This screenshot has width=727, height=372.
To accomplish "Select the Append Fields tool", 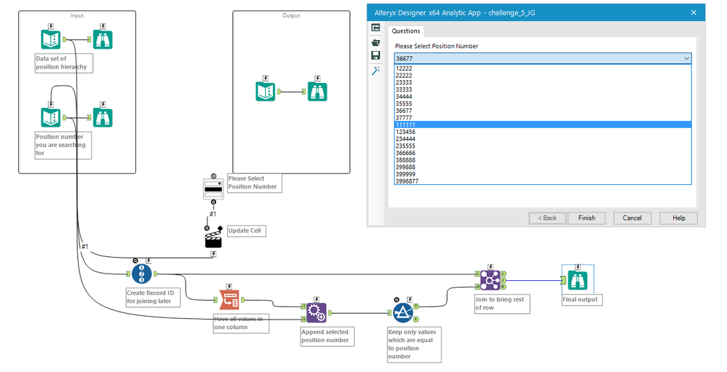I will point(317,313).
